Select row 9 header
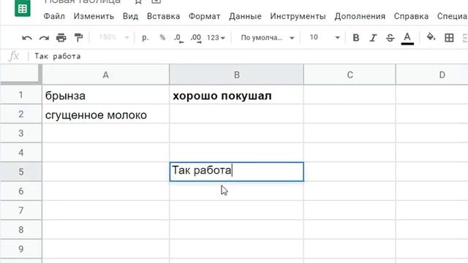This screenshot has height=263, width=468. [21, 248]
